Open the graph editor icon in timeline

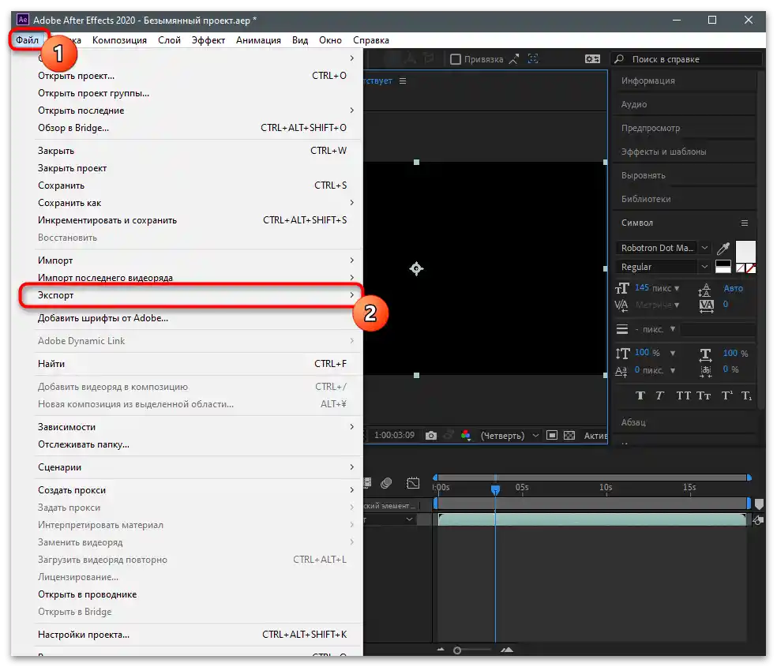tap(413, 483)
